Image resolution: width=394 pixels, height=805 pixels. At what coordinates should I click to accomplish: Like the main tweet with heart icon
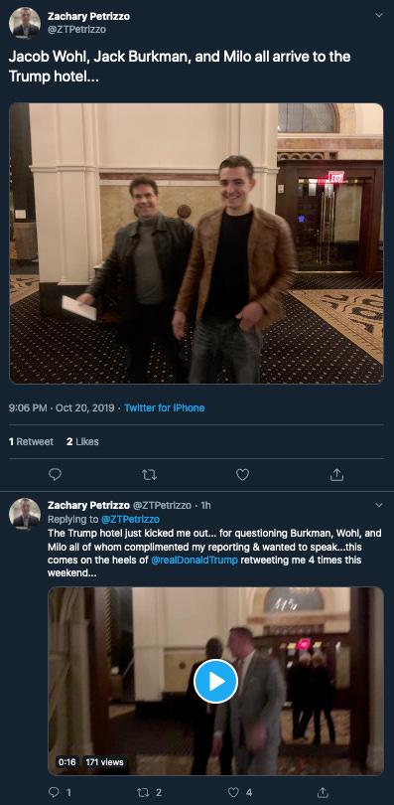tap(242, 475)
